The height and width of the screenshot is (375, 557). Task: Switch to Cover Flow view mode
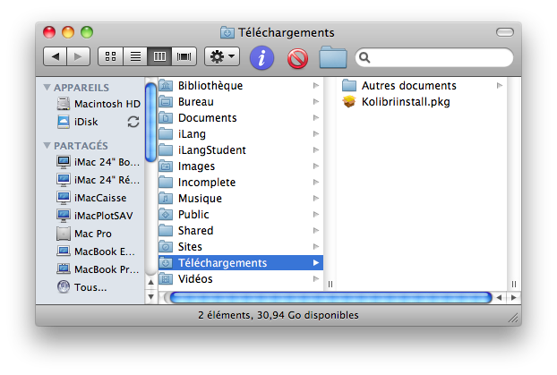click(184, 56)
